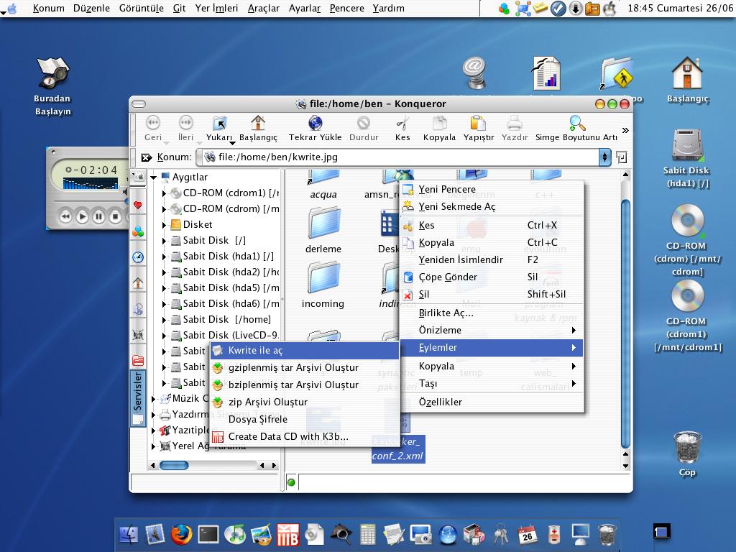Select Sabit Disk (hda5) in tree
Screen dimensions: 736x552
point(225,287)
